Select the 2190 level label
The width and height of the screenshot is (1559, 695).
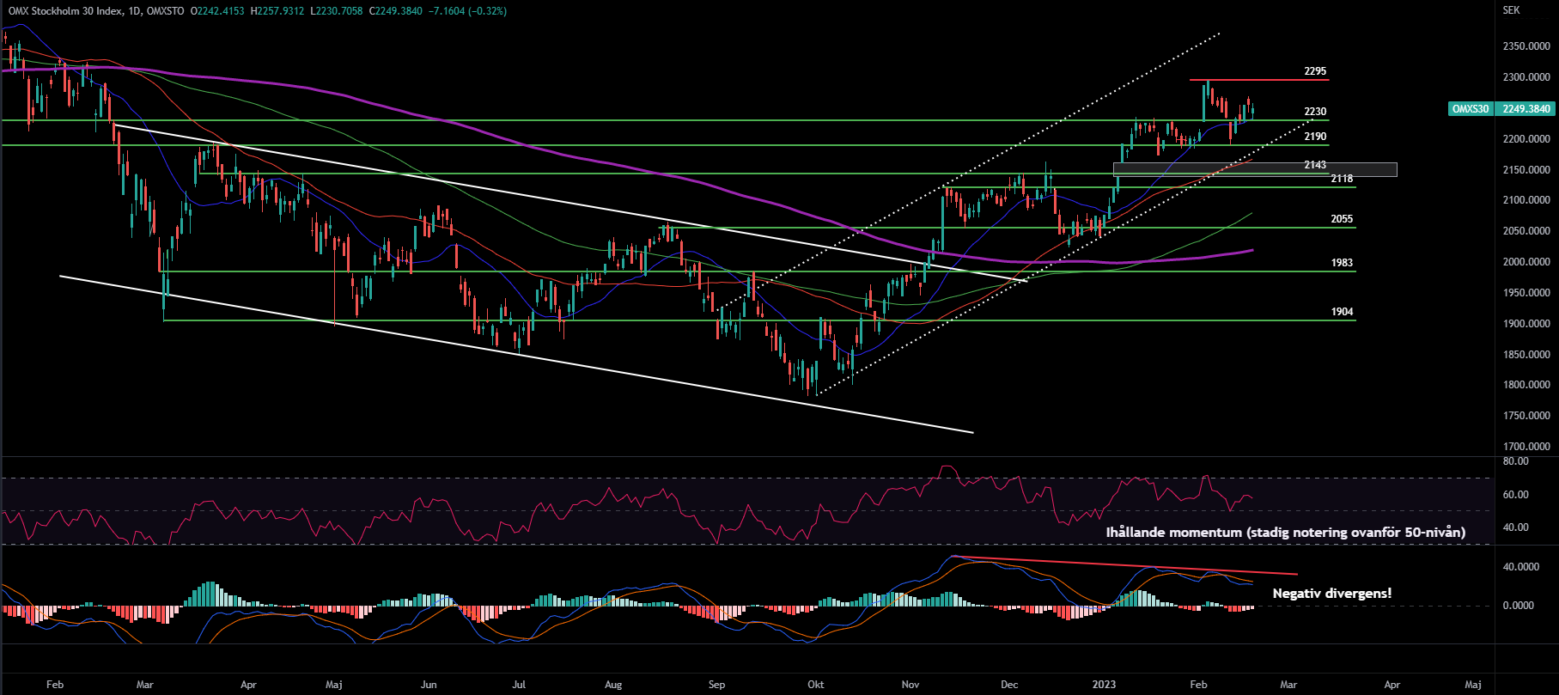click(x=1315, y=137)
